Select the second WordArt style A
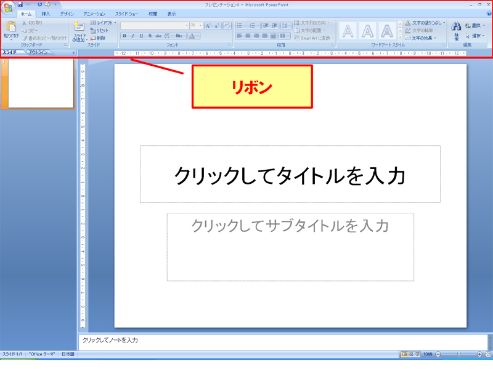 click(367, 31)
